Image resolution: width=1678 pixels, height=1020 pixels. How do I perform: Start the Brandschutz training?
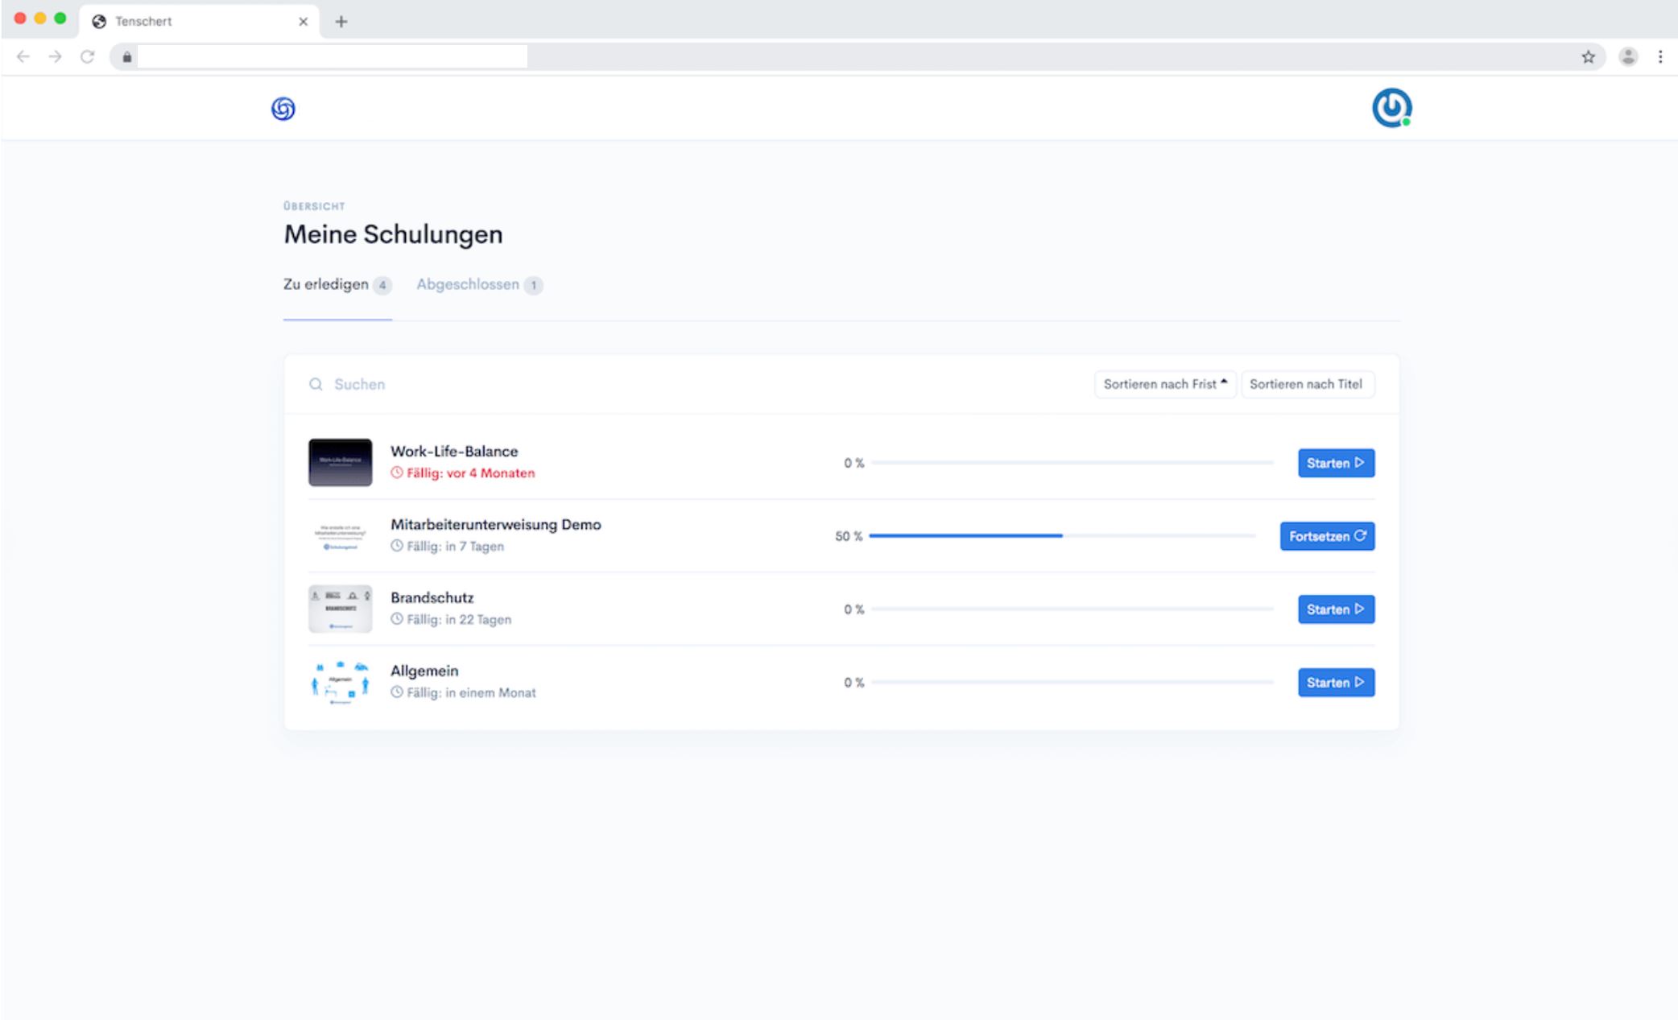(x=1335, y=609)
